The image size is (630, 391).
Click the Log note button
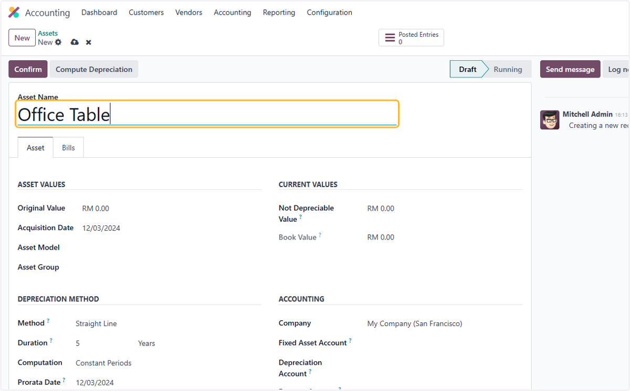(x=616, y=69)
